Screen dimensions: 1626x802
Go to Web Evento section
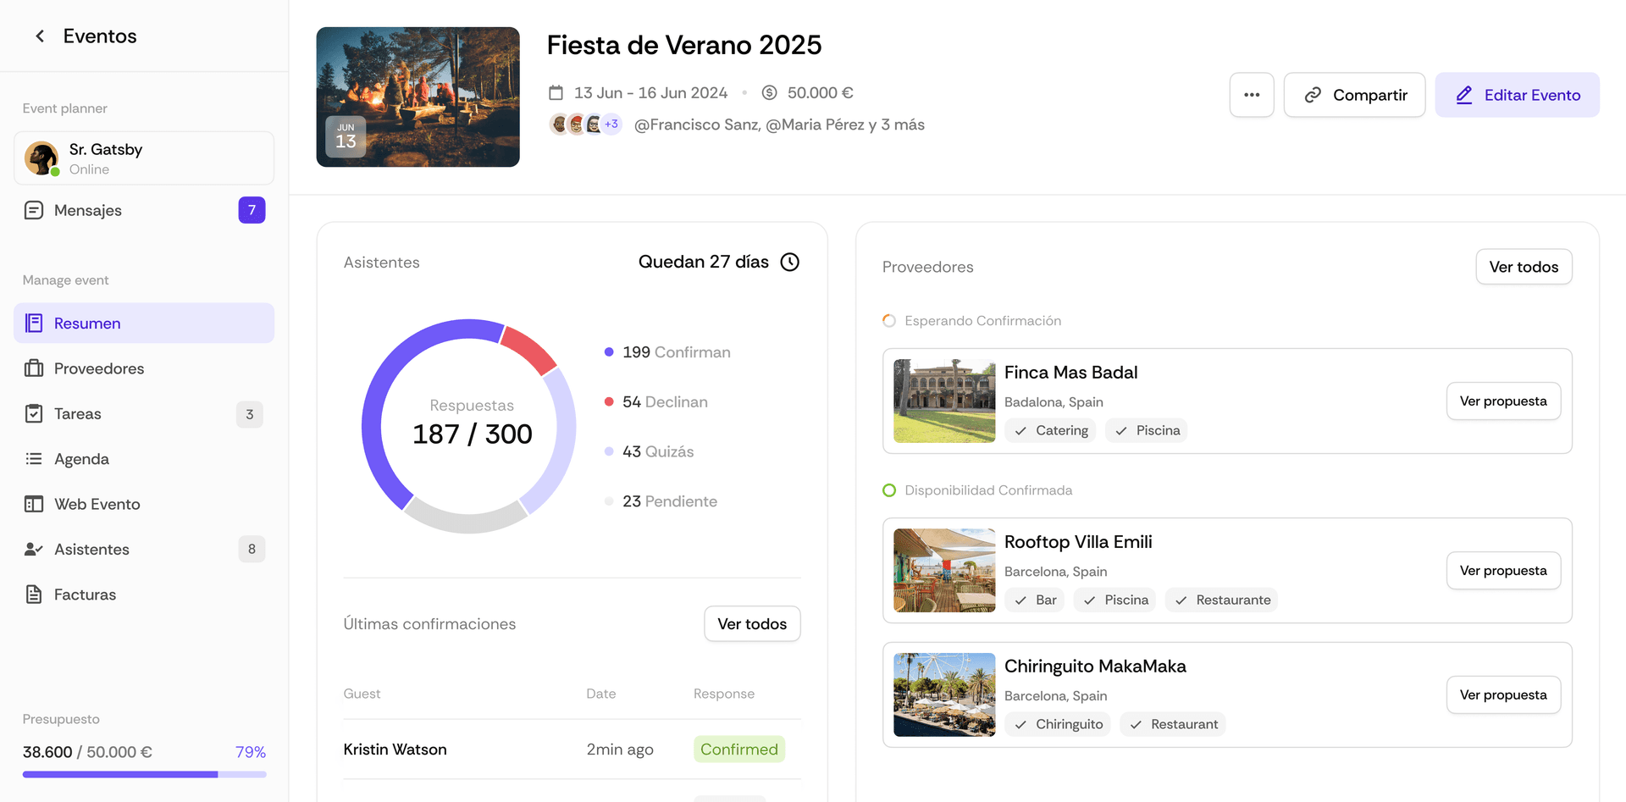[x=144, y=504]
